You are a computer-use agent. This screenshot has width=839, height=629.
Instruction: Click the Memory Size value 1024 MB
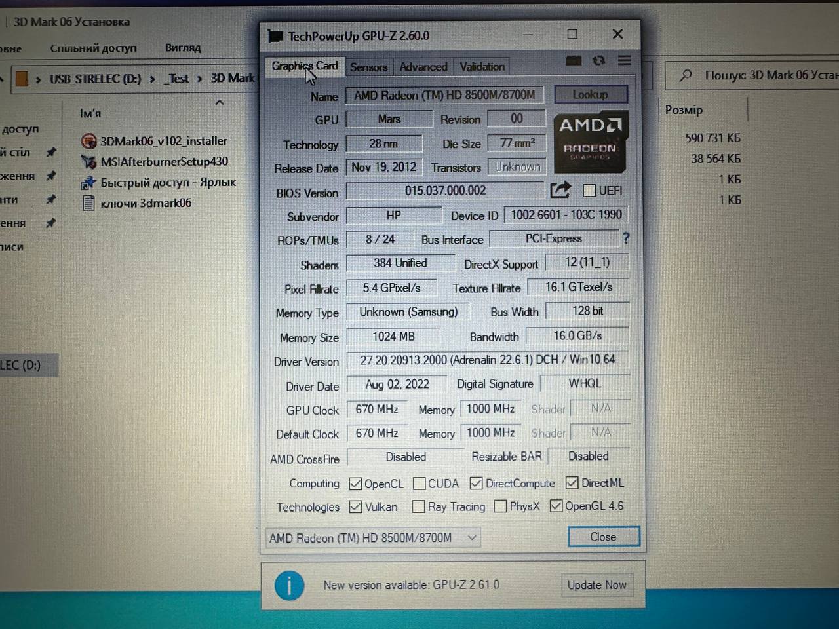(x=393, y=337)
